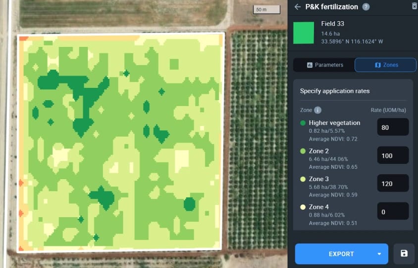
Task: Click the '14.6 ha' area text
Action: point(330,34)
